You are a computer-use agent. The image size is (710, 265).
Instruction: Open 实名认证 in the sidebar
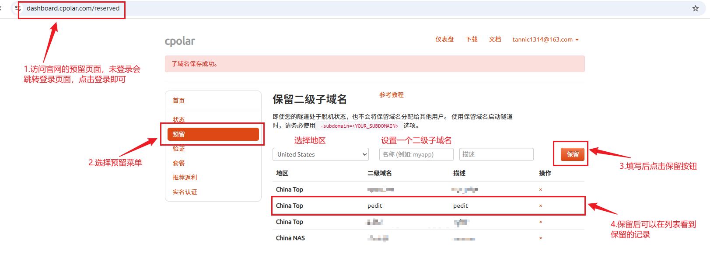(x=185, y=192)
